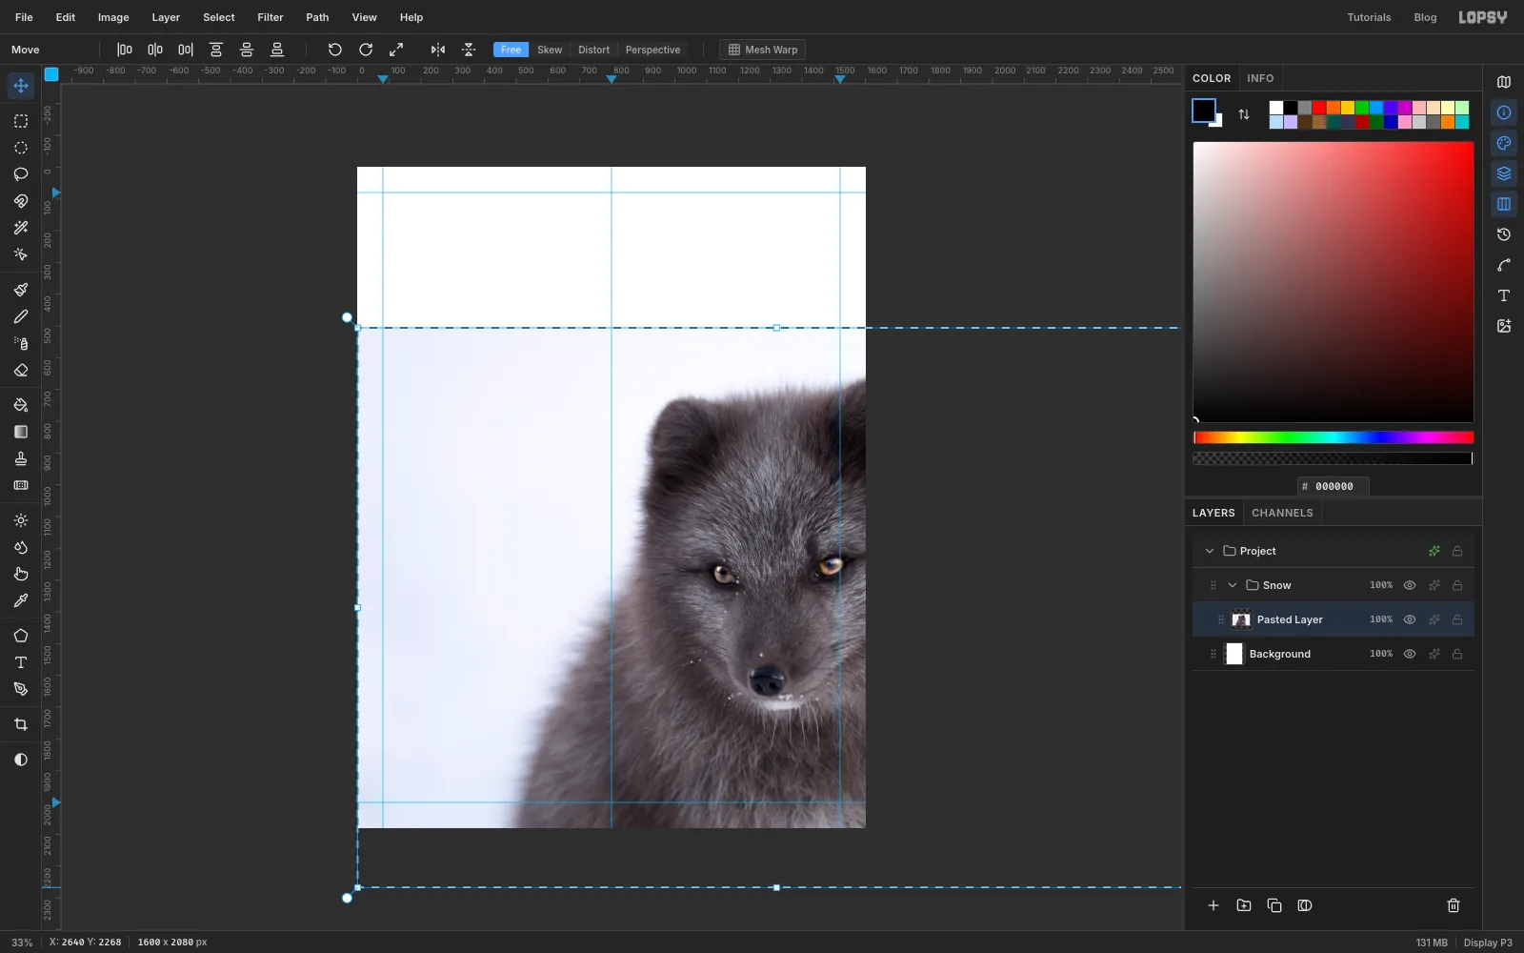Enable Mesh Warp mode

click(763, 50)
